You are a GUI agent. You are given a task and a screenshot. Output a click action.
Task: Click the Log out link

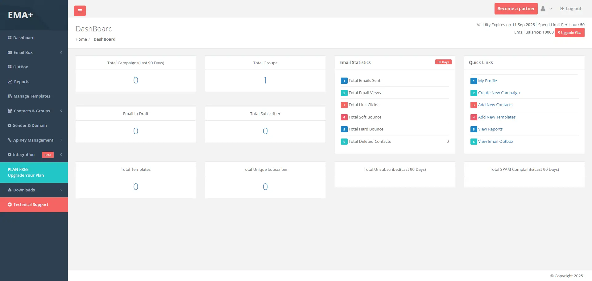[571, 9]
